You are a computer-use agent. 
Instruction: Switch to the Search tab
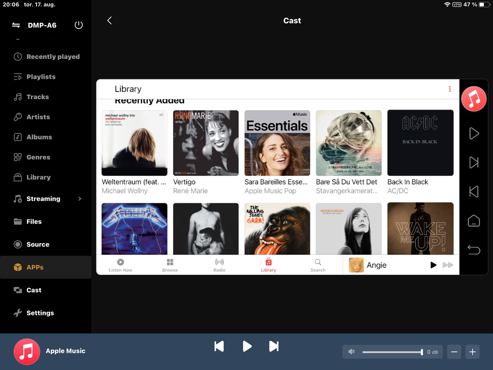click(318, 265)
